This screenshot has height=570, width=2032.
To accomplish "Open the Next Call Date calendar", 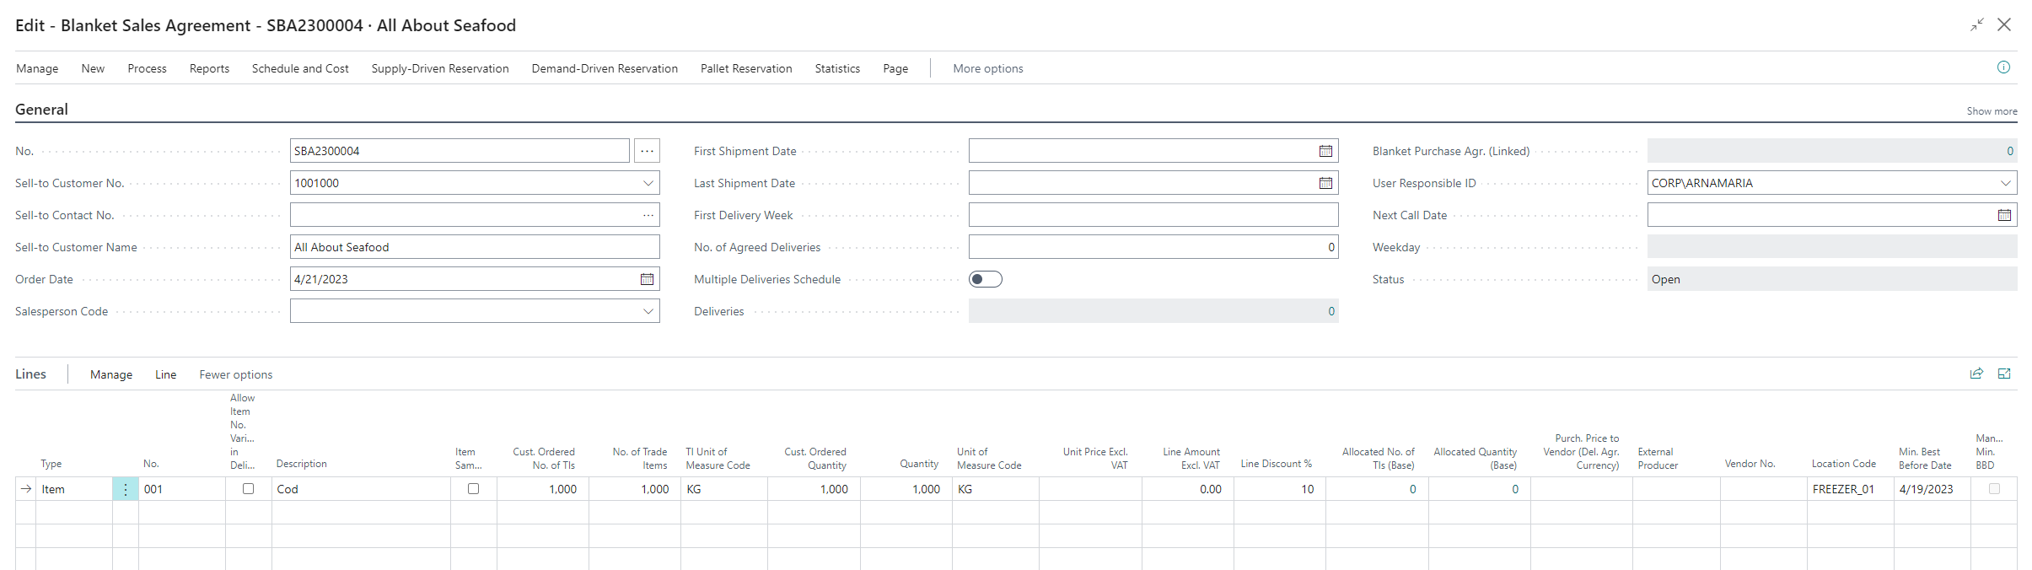I will tap(2004, 215).
